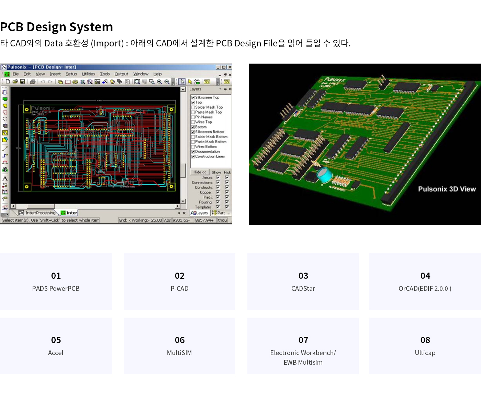481x396 pixels.
Task: Switch to the Part panel tab
Action: [221, 213]
